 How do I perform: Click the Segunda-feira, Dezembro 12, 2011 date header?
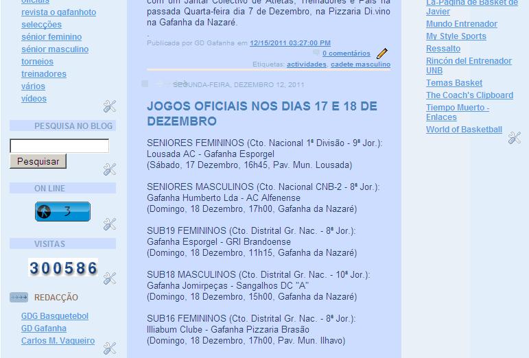239,84
